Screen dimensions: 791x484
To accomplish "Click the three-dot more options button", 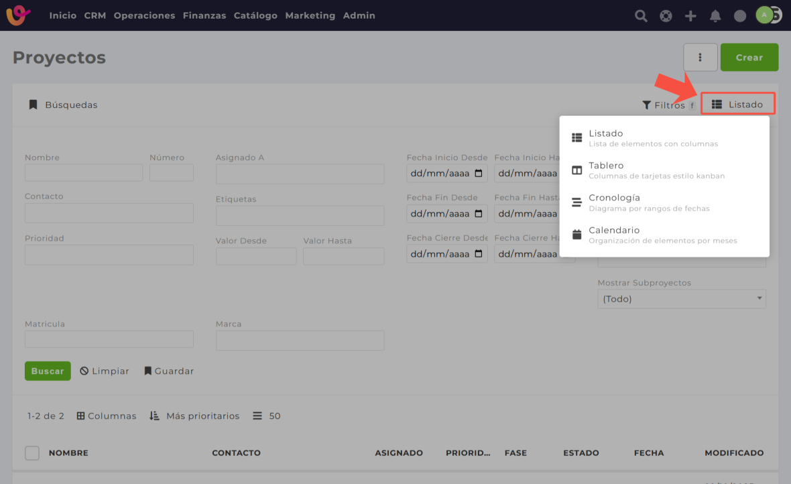I will coord(700,58).
